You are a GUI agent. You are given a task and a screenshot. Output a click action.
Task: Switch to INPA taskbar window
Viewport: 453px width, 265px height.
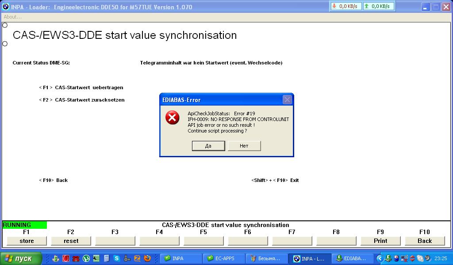(x=180, y=258)
